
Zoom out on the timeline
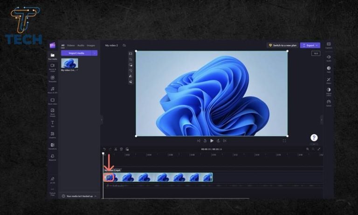[x=313, y=149]
